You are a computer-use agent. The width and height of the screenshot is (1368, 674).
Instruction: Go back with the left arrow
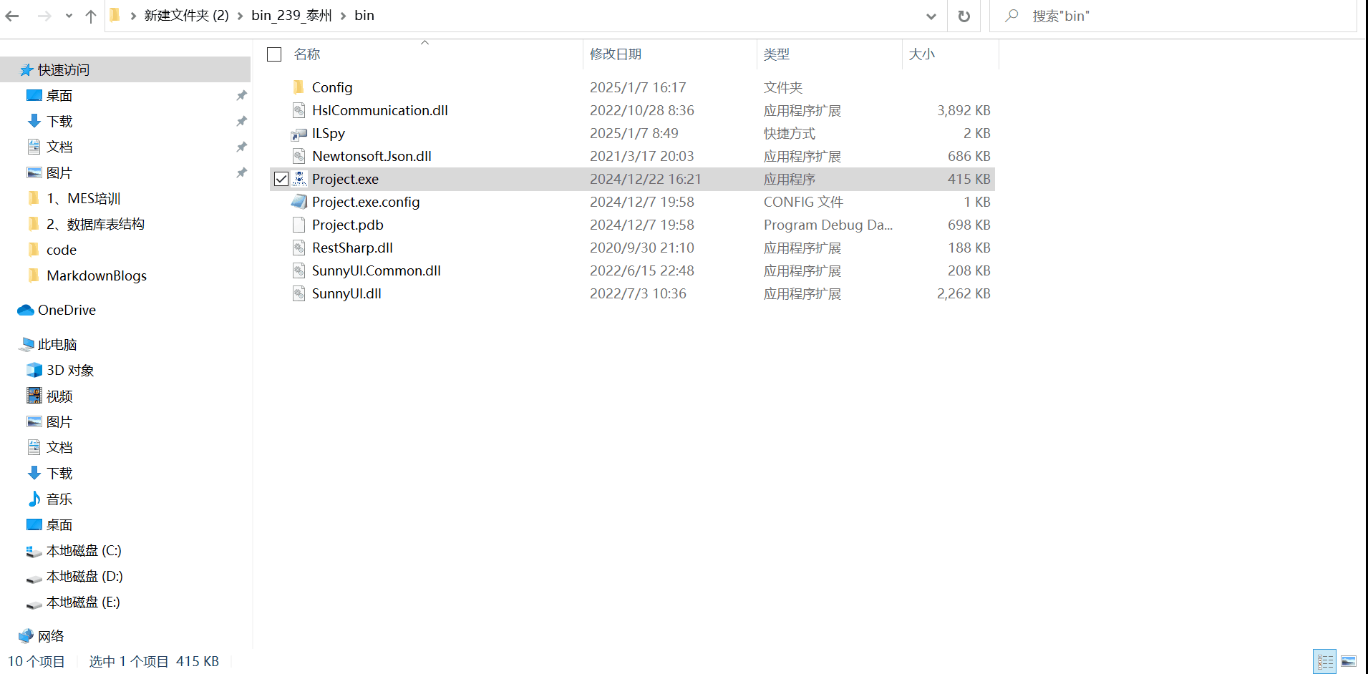pos(12,16)
